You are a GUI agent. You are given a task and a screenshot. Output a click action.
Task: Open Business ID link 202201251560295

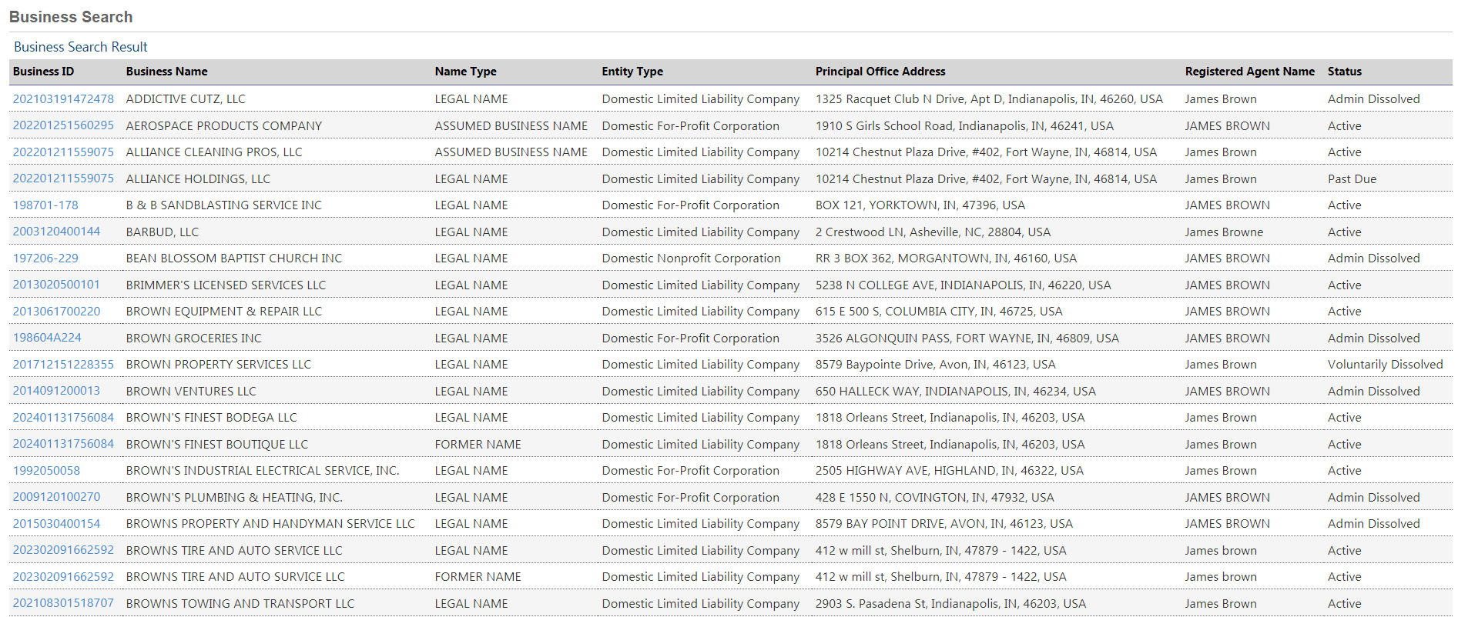pyautogui.click(x=63, y=125)
